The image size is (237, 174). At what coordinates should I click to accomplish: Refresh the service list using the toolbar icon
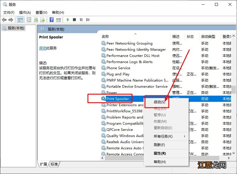[36, 20]
